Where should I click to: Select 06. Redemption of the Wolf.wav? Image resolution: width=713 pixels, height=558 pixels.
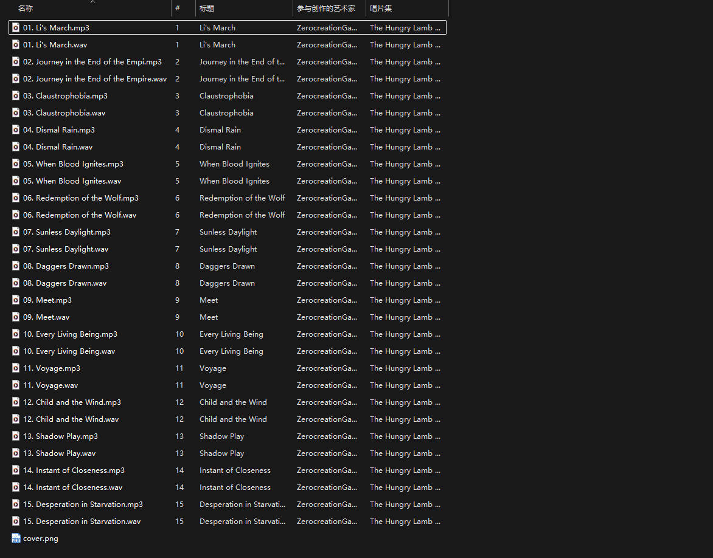[x=86, y=215]
